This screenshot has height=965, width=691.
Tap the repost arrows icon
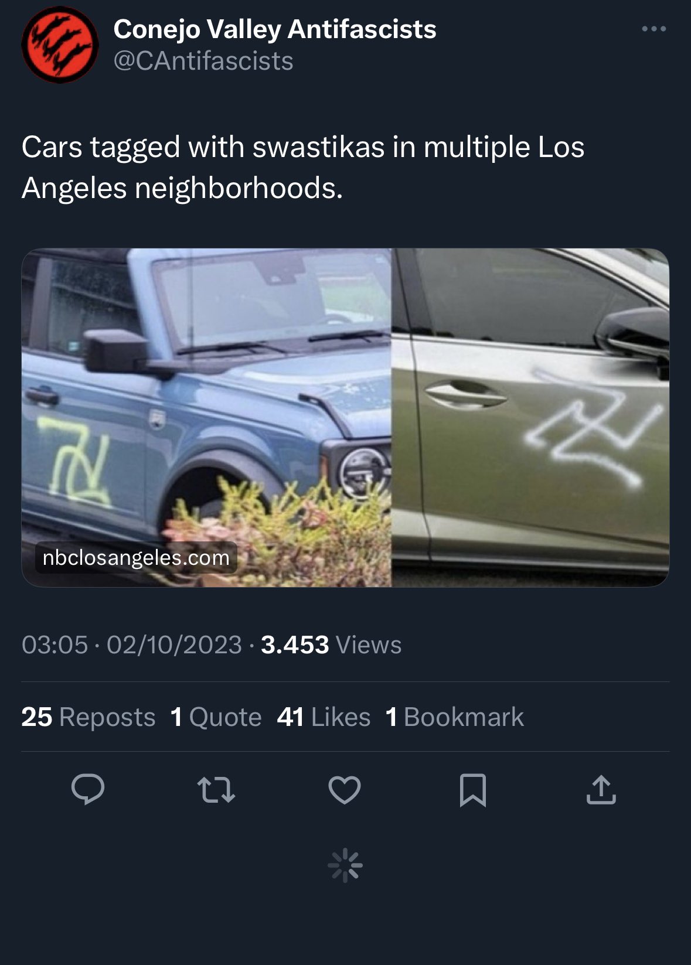(216, 789)
